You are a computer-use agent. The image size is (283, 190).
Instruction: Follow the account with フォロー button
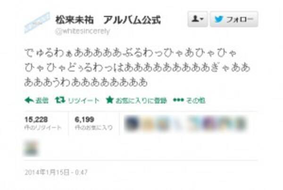(x=234, y=19)
